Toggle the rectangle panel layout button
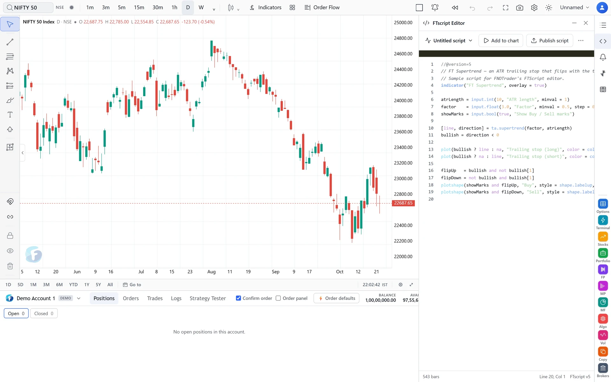 tap(419, 8)
